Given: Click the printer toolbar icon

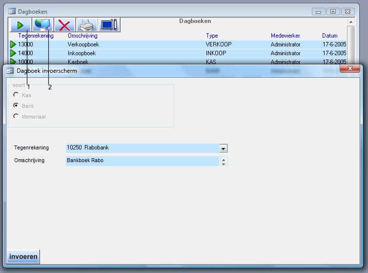Looking at the screenshot, I should (x=86, y=25).
